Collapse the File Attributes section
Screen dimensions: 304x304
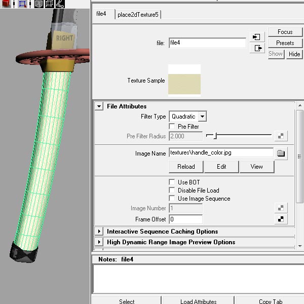point(99,106)
